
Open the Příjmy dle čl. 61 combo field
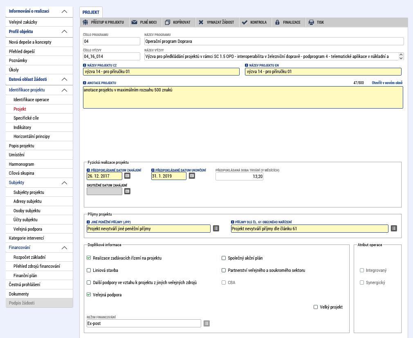(x=310, y=229)
